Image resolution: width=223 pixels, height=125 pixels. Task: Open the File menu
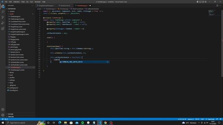pyautogui.click(x=6, y=2)
